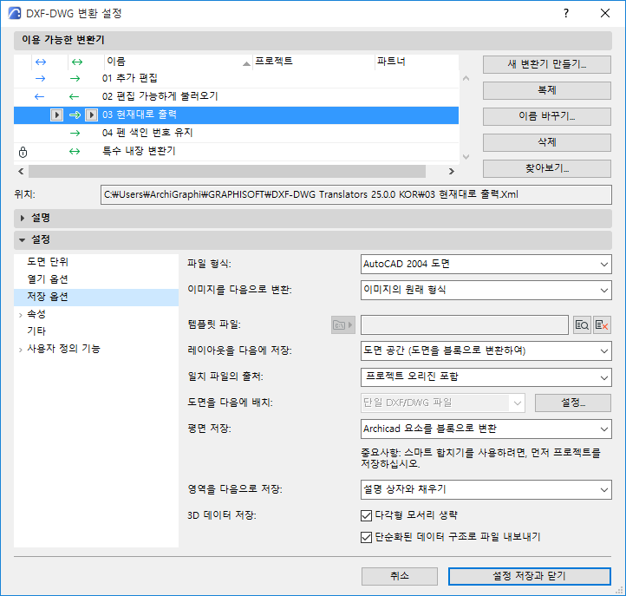Click the list scroll up arrow
The image size is (626, 596).
pos(466,79)
